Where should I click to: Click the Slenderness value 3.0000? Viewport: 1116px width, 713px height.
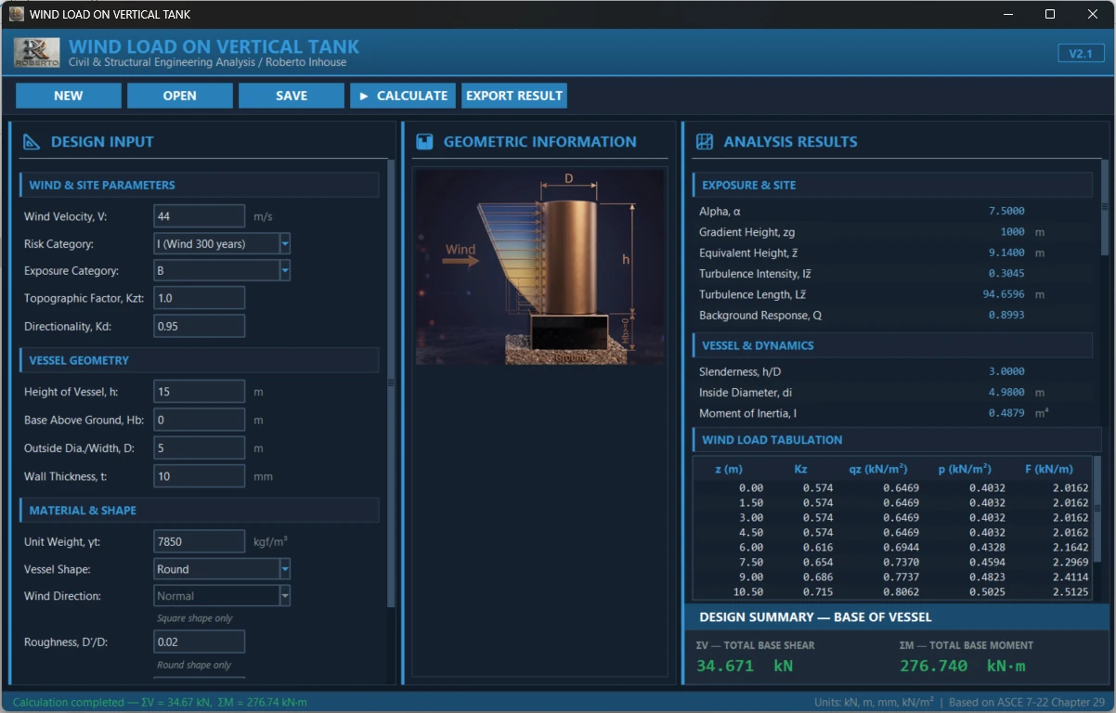click(1006, 371)
